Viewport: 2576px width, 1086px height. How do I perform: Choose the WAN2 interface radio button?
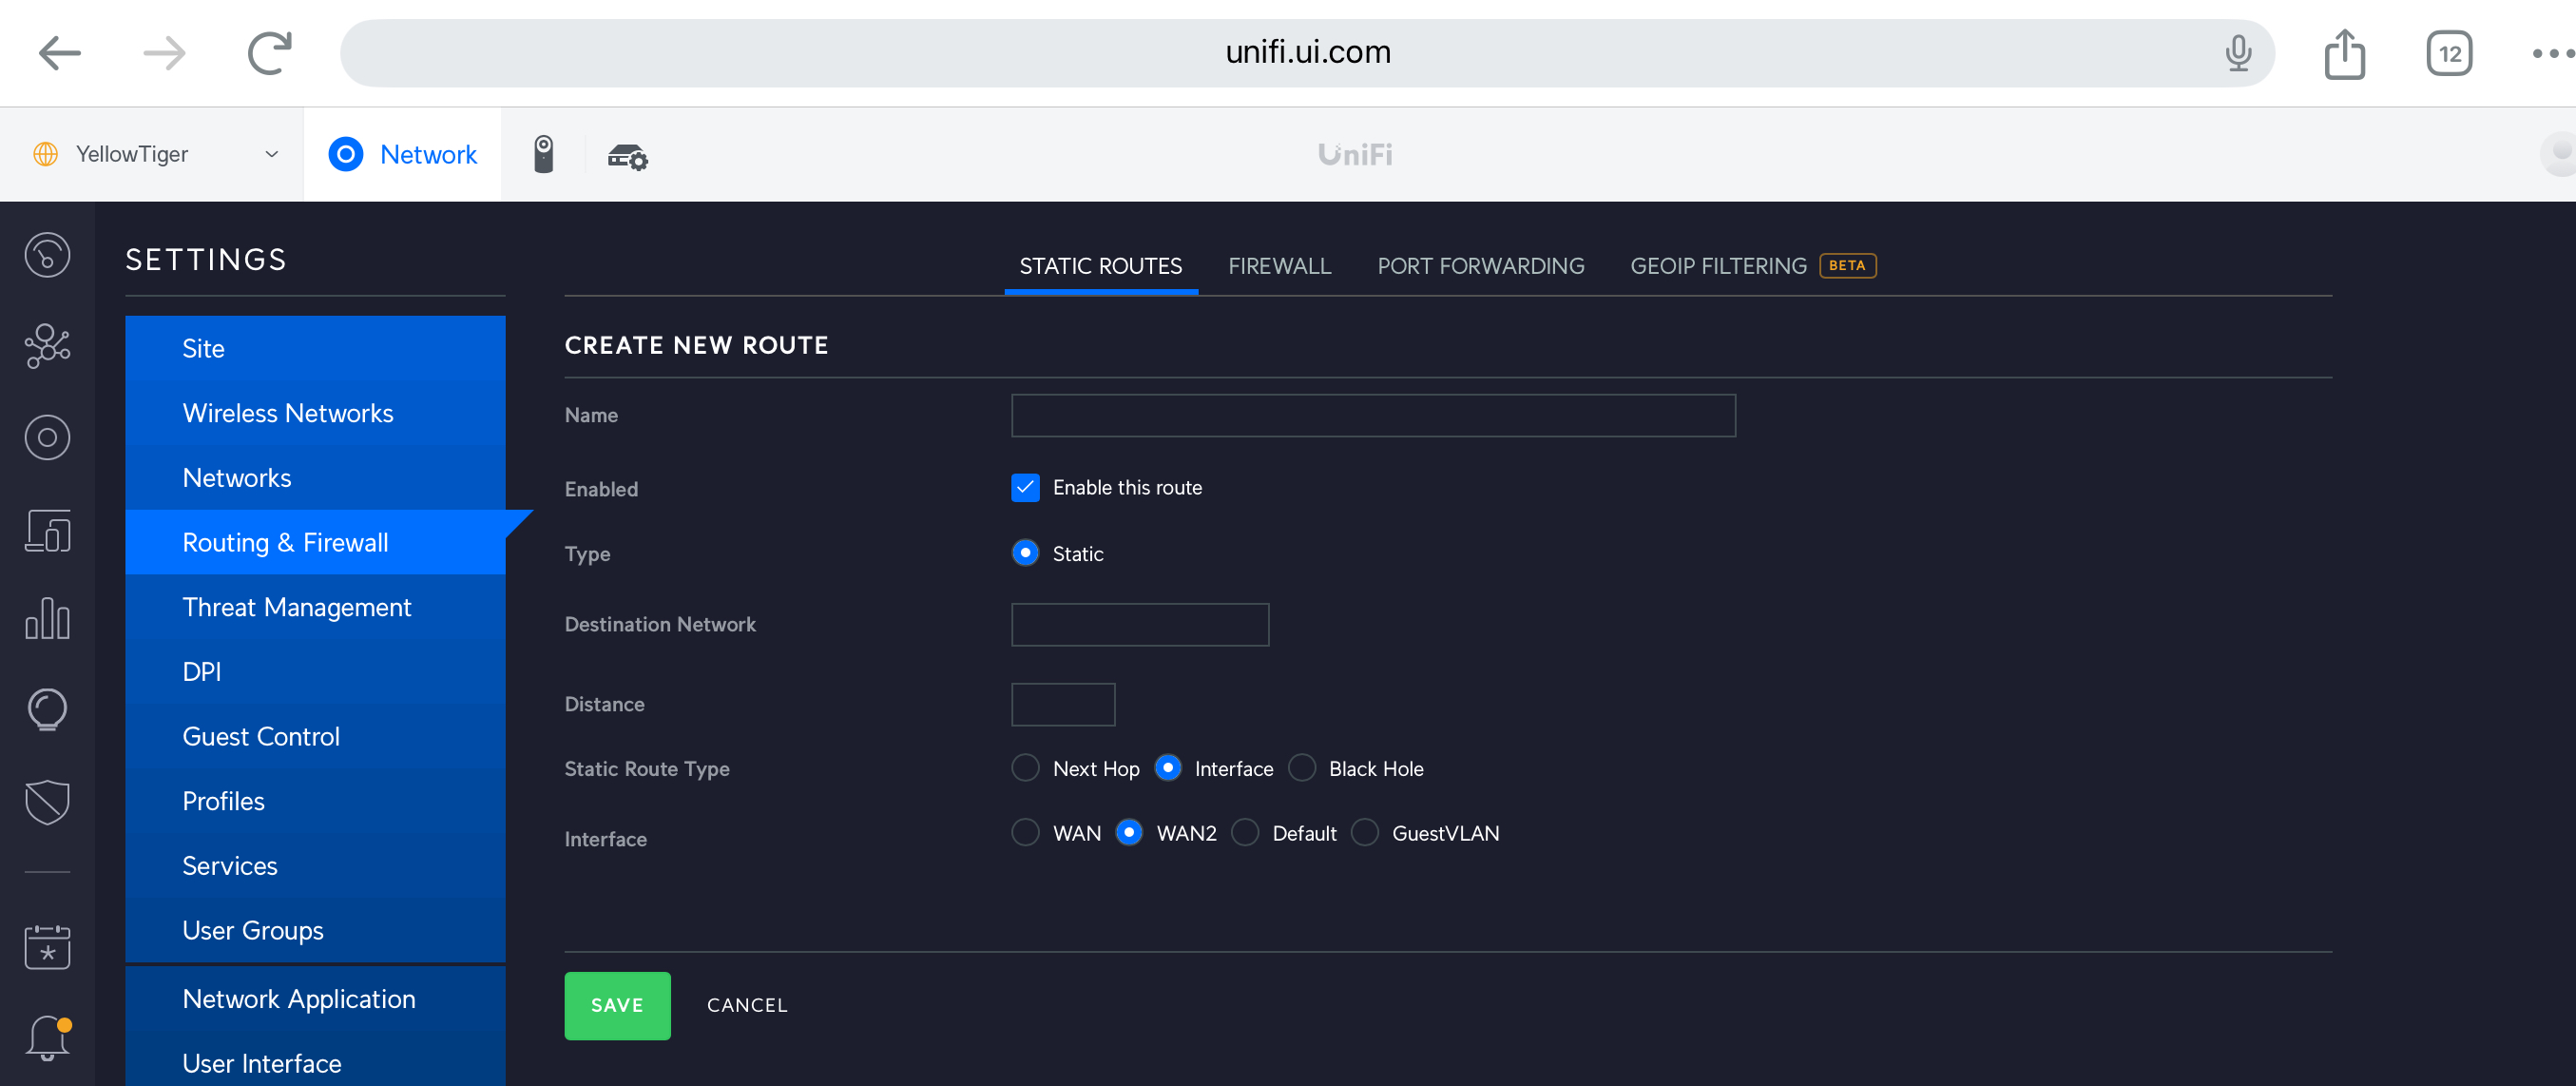[1129, 833]
